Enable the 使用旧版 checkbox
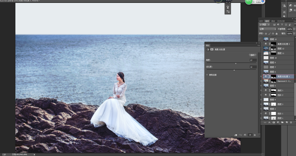 click(x=207, y=75)
